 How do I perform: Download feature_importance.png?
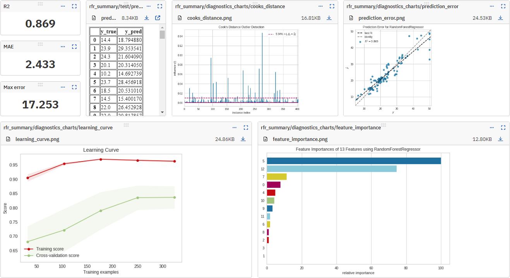tap(501, 139)
